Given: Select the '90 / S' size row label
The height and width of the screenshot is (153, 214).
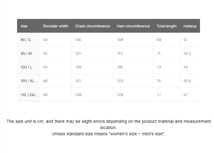Looking at the screenshot, I should [26, 40].
